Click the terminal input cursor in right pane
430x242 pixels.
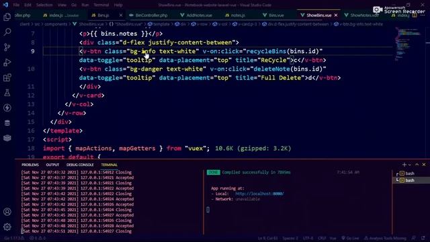coord(208,210)
